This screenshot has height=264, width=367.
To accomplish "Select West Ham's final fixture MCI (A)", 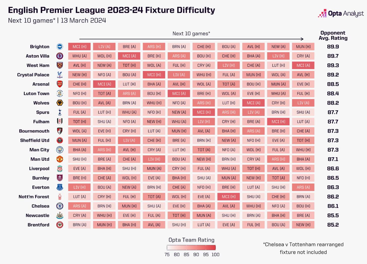I will coord(303,65).
